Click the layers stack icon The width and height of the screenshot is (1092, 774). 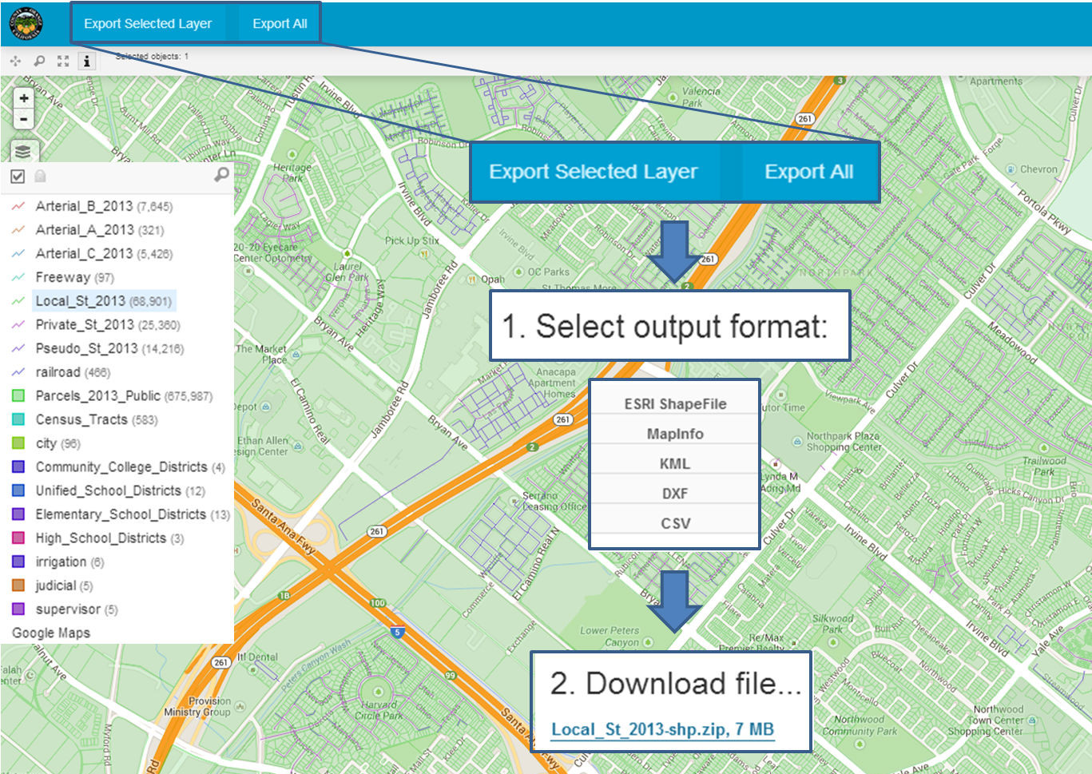pos(23,152)
